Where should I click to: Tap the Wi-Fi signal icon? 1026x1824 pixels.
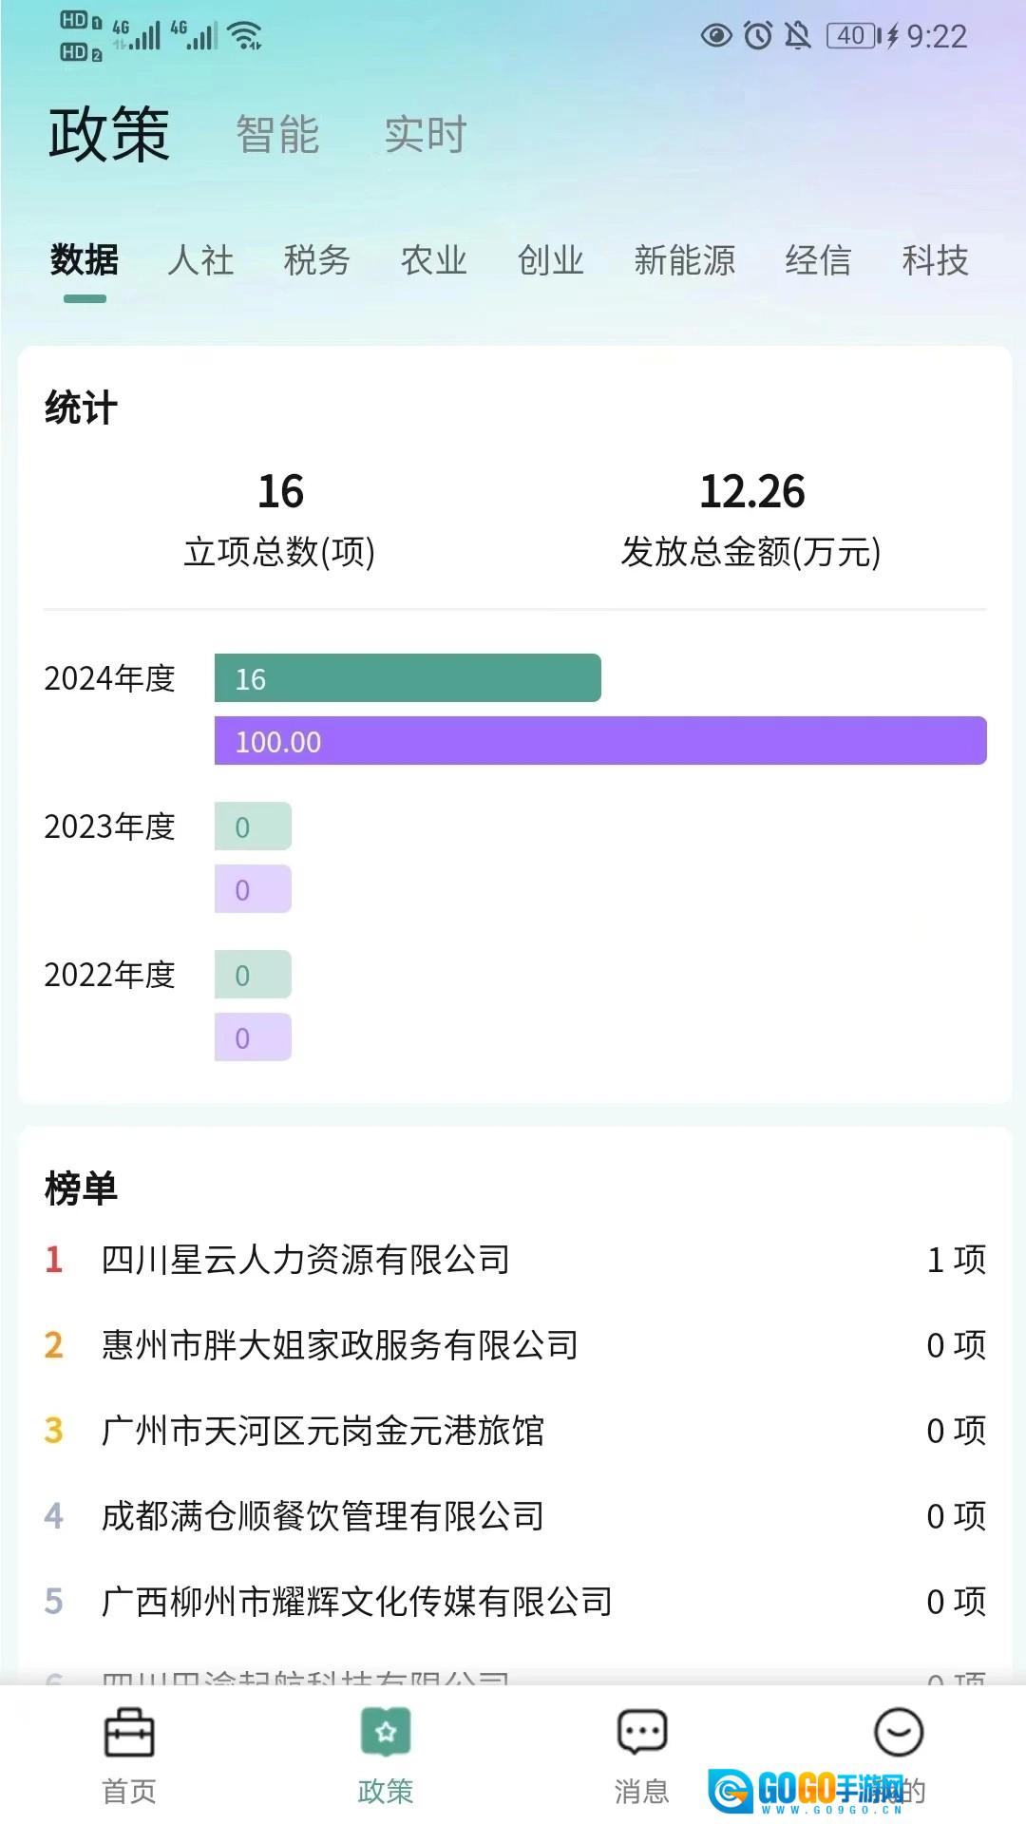click(246, 36)
